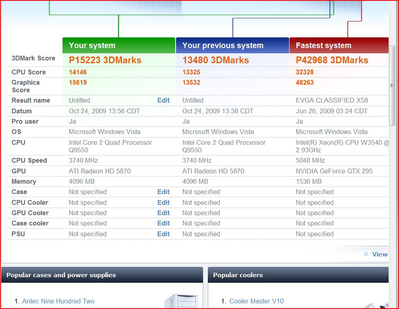399x309 pixels.
Task: Click the 3DMark Score row label
Action: click(x=33, y=58)
